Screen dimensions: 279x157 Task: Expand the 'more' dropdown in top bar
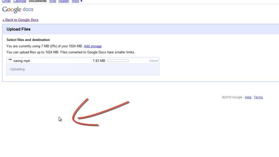77,1
